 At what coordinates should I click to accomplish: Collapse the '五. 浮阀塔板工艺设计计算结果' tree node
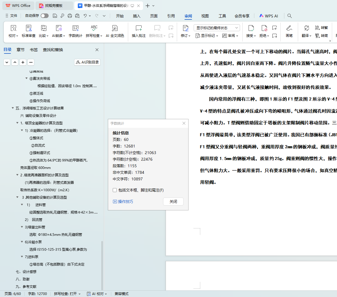point(13,108)
